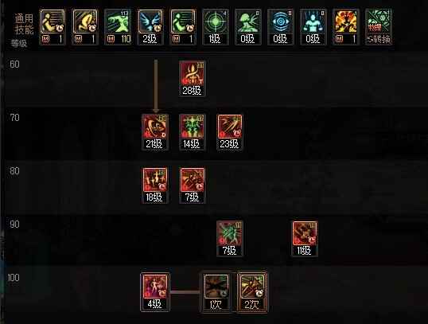Select the blue wings 2级 common skill
Image resolution: width=428 pixels, height=324 pixels.
click(x=150, y=27)
